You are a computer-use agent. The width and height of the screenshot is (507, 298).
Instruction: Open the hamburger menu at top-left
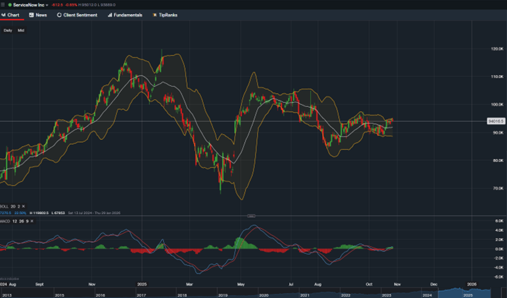pyautogui.click(x=3, y=4)
